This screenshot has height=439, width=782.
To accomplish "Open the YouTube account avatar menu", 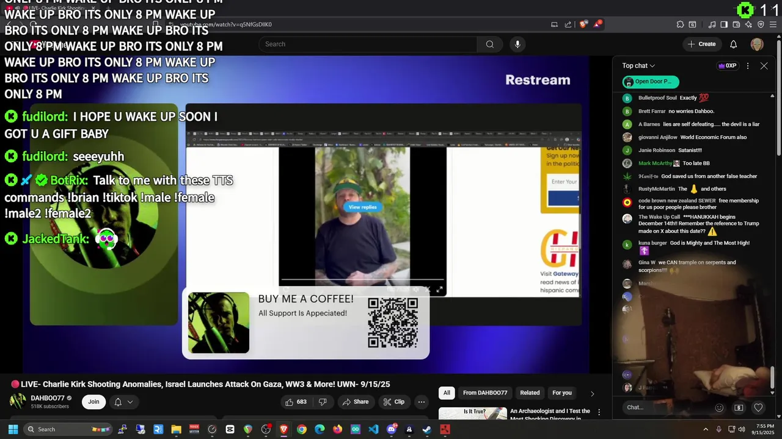I will pos(757,44).
